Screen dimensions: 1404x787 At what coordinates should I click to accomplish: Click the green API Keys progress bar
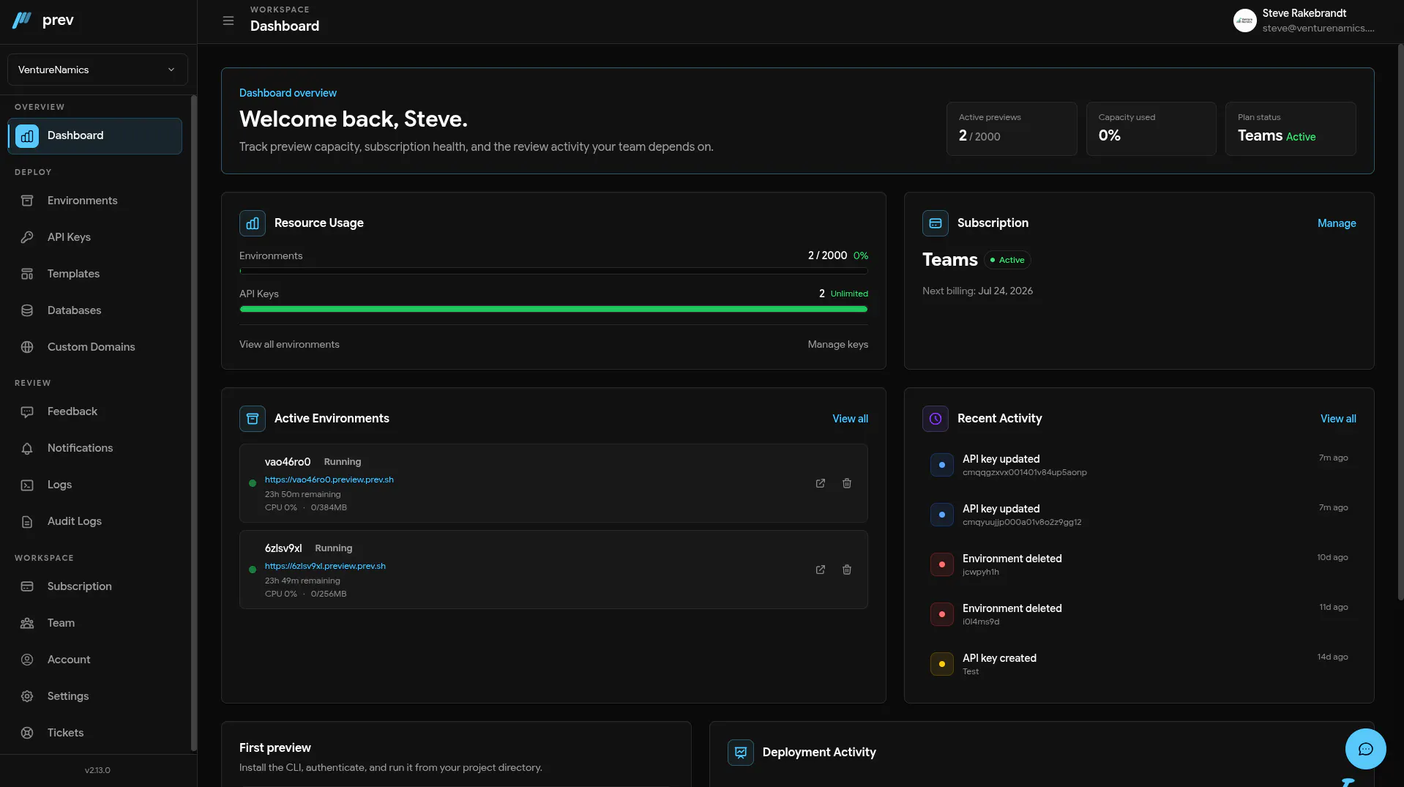pyautogui.click(x=553, y=309)
